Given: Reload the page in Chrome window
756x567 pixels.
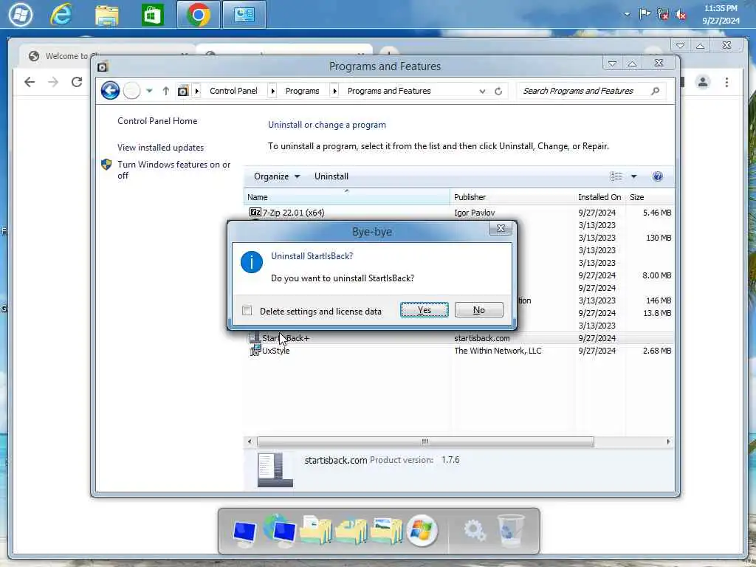Looking at the screenshot, I should tap(77, 82).
